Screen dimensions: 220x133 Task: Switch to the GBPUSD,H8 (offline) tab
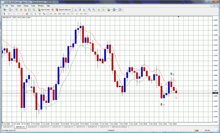119,127
